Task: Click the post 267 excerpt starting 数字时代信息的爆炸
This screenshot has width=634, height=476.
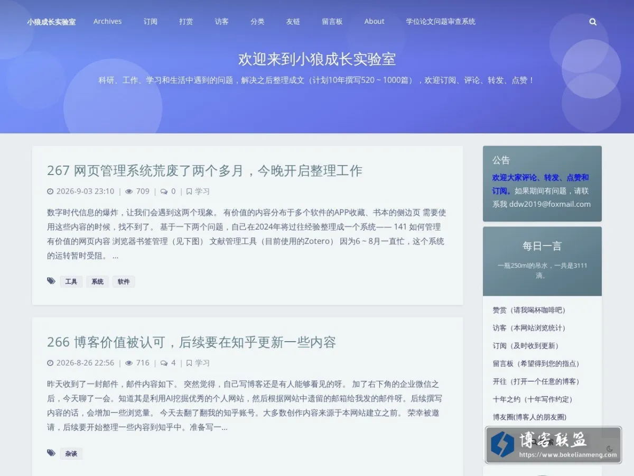Action: point(247,234)
